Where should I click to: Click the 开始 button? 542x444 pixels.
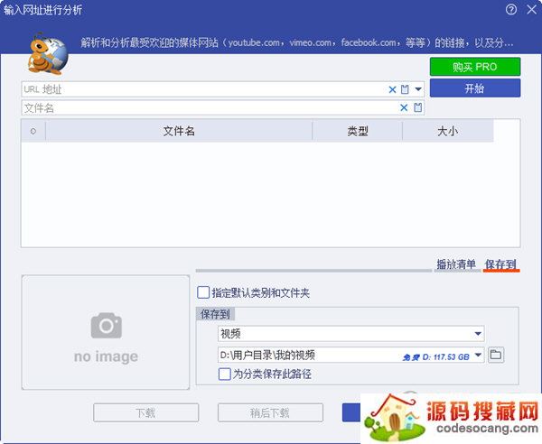coord(475,88)
